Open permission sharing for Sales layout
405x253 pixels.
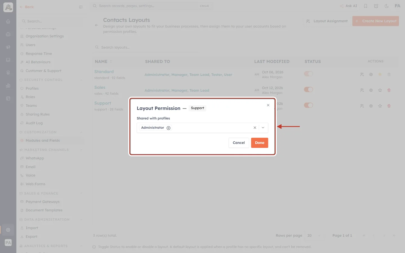pos(362,90)
